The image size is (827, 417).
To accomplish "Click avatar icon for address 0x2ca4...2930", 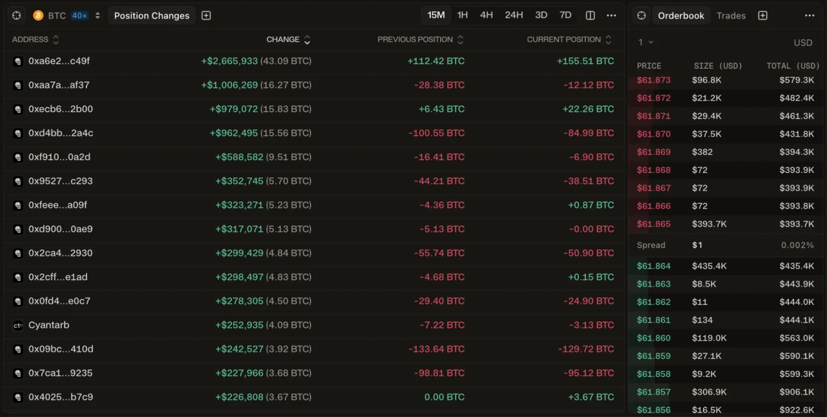I will pos(18,253).
